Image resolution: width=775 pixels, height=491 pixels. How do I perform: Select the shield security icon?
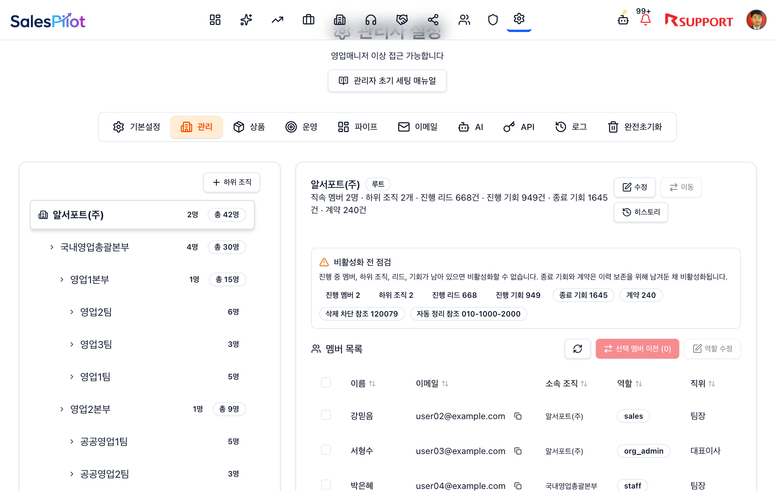(x=493, y=20)
